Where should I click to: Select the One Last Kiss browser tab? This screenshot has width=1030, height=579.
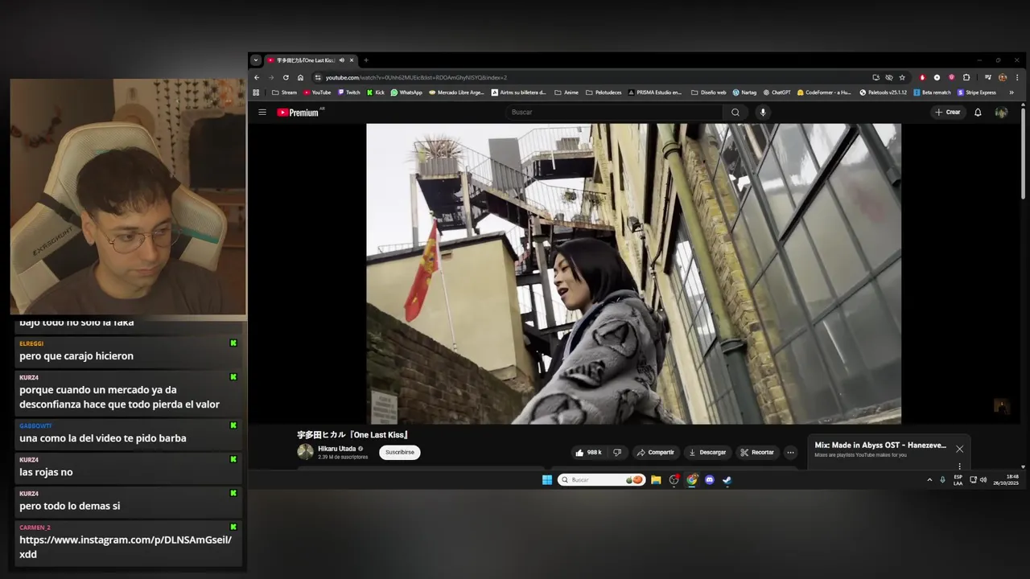(311, 60)
